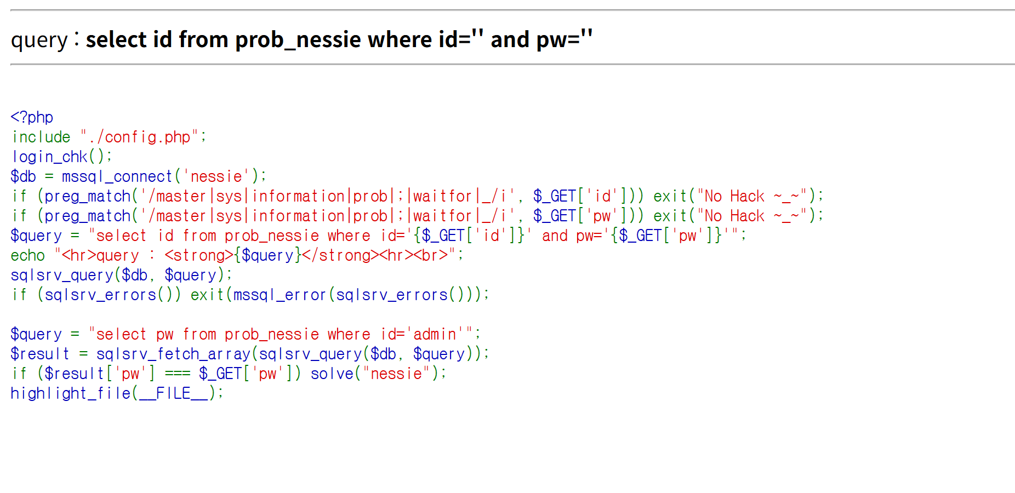Click the bold select query heading text

[x=339, y=39]
